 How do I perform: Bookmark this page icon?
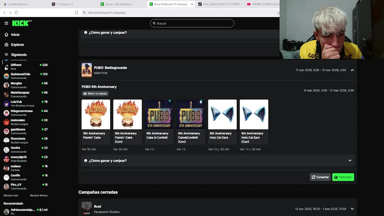click(76, 13)
